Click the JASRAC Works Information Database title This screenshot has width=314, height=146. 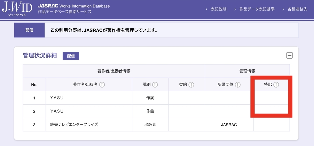click(74, 6)
